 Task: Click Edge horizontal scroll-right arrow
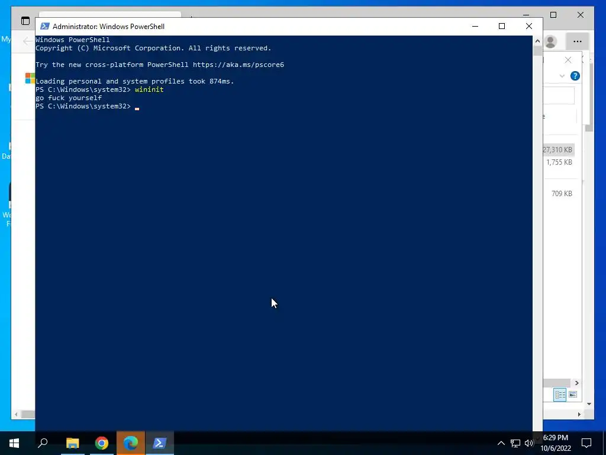579,414
